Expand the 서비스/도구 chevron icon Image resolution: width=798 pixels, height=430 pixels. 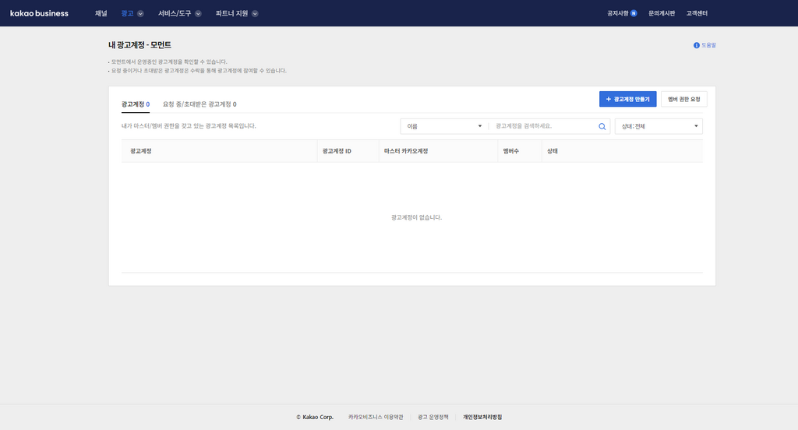tap(198, 14)
